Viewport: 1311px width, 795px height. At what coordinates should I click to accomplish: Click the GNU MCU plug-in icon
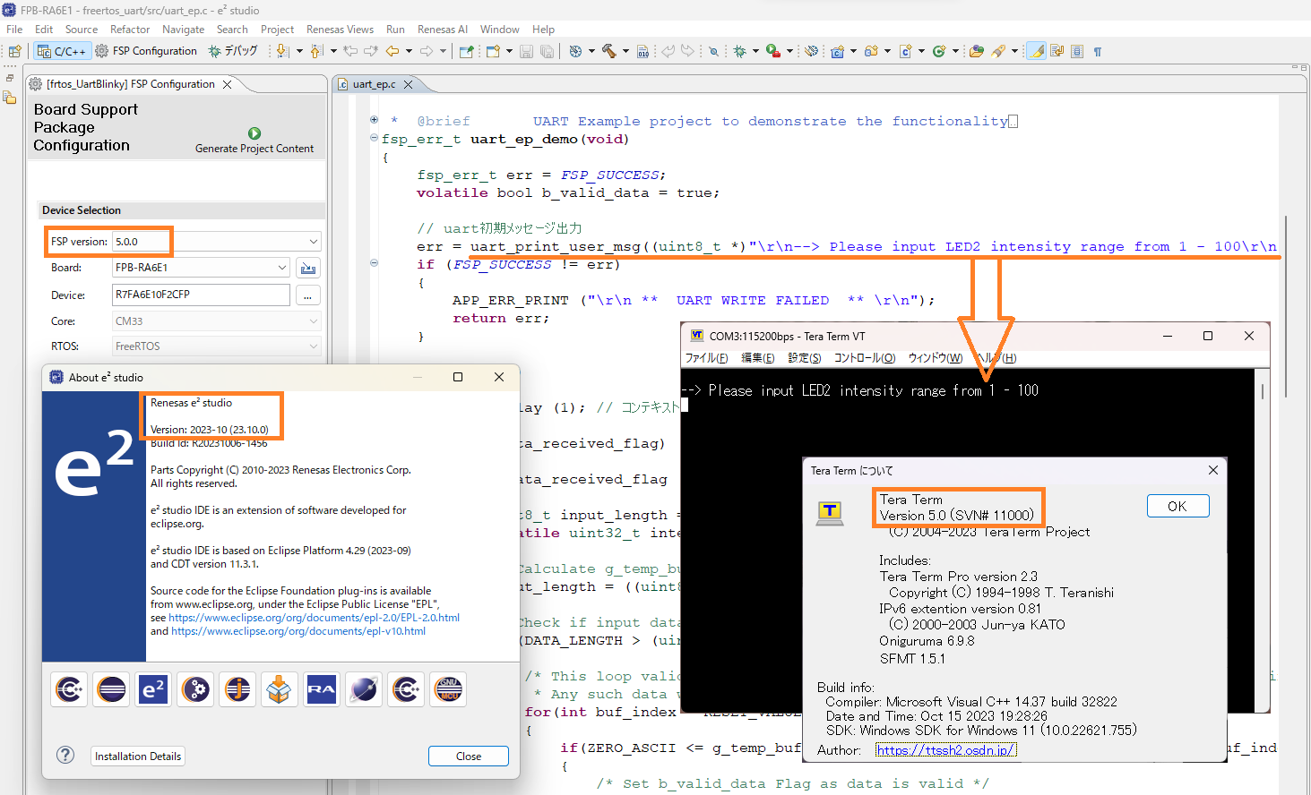448,689
